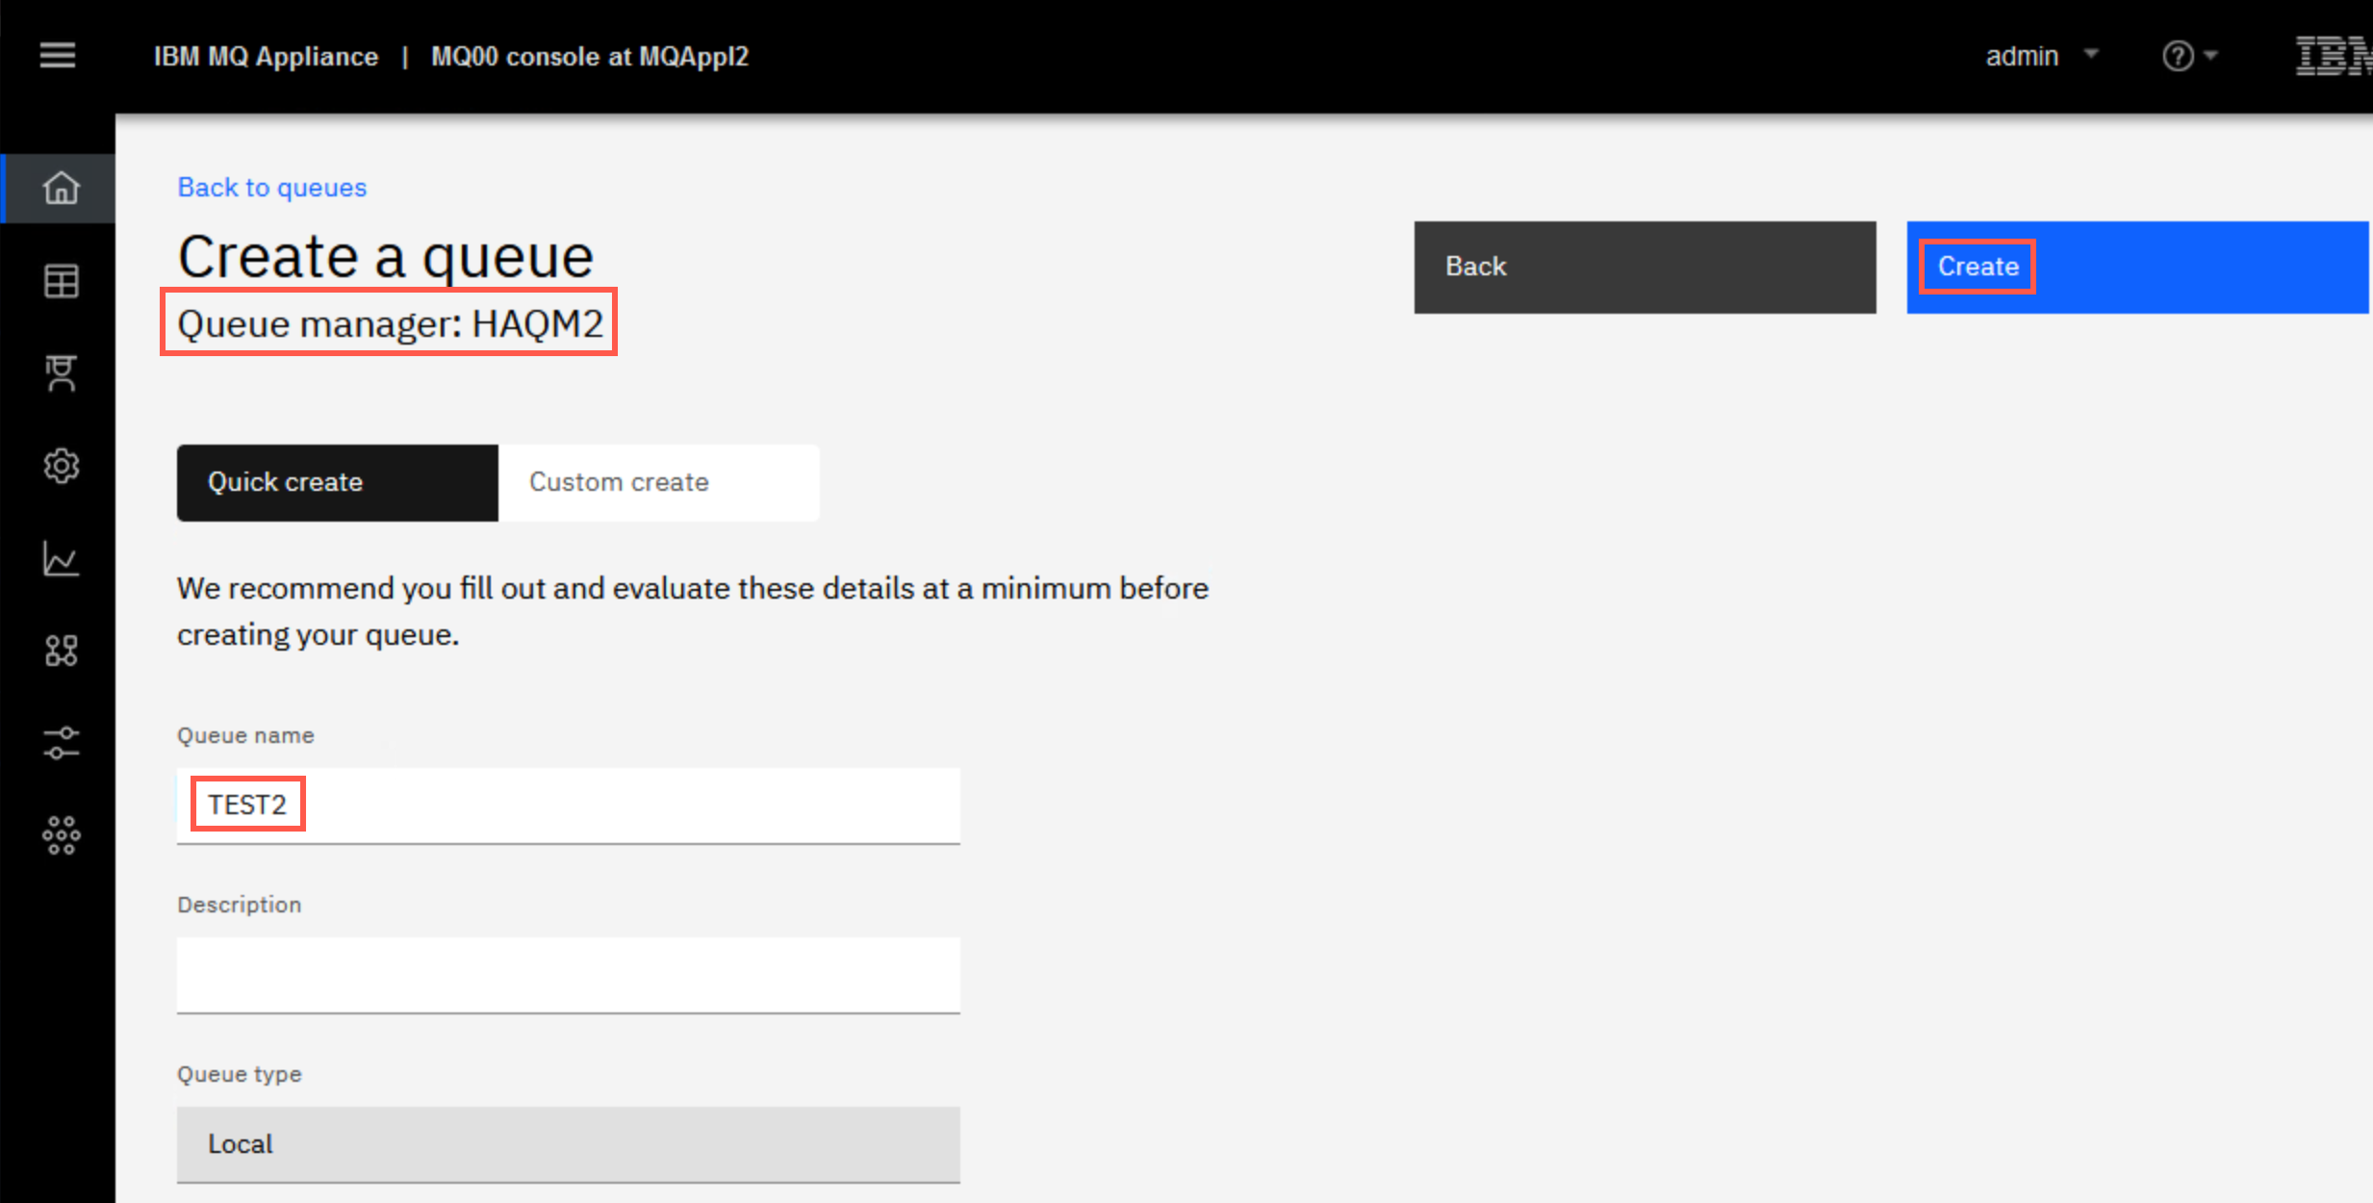The width and height of the screenshot is (2373, 1203).
Task: Click the Queue manager: HAQM2 text
Action: (x=390, y=323)
